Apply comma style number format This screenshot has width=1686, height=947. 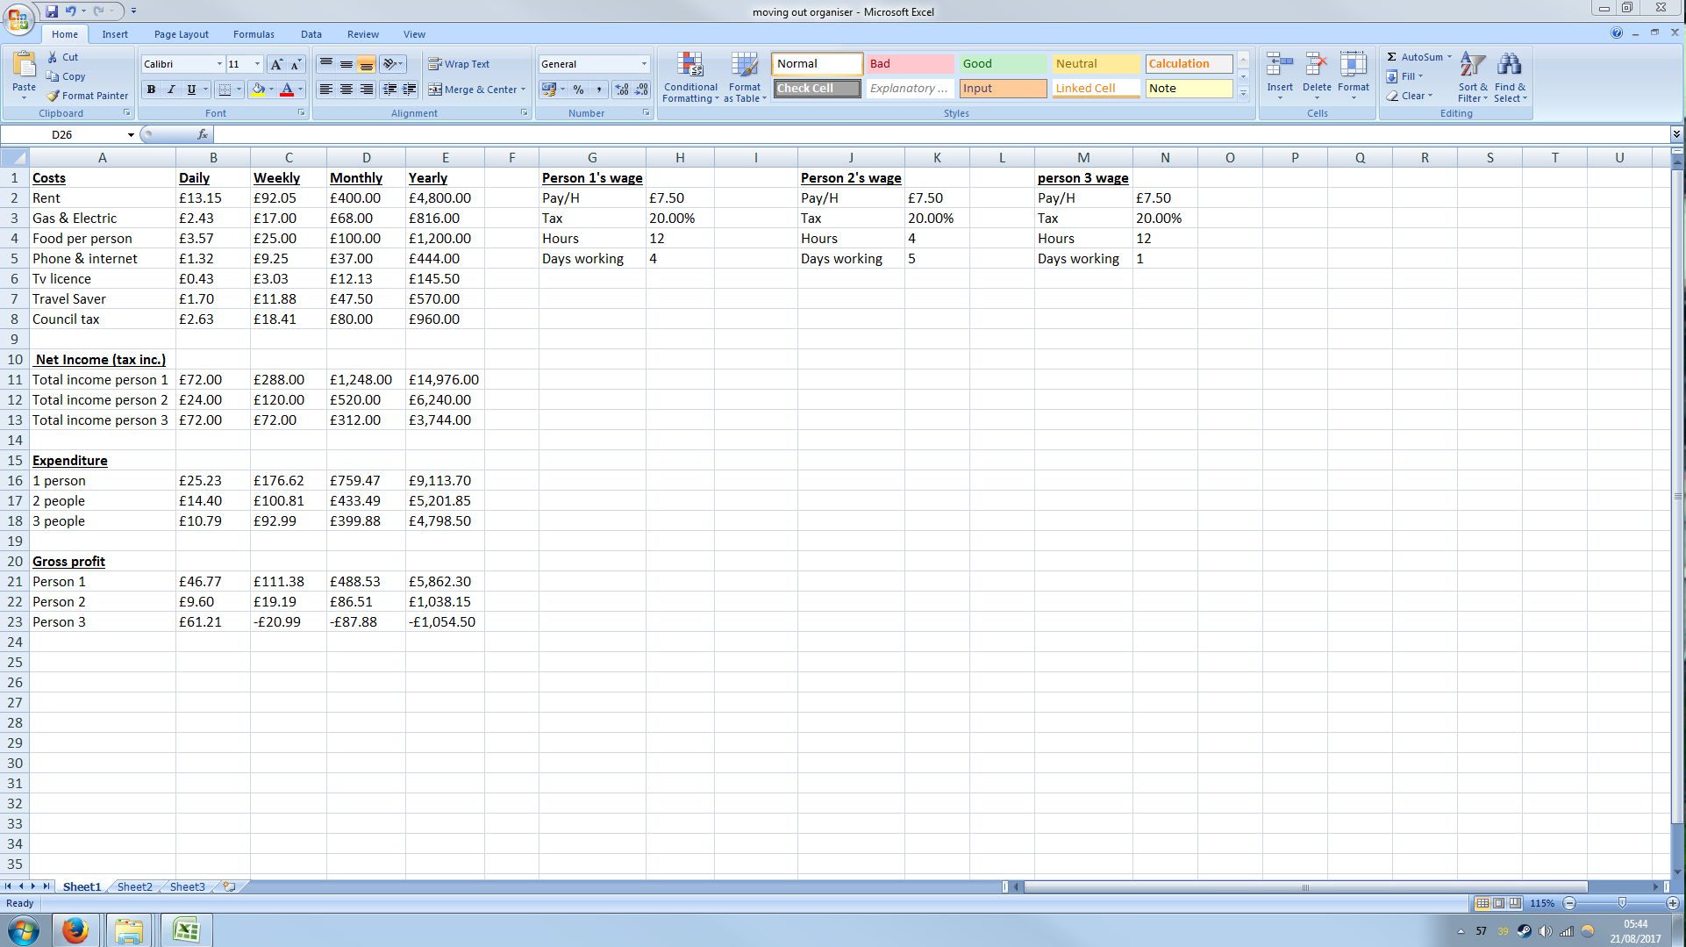pos(598,90)
